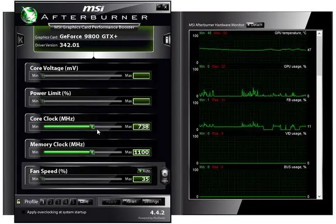
Task: Edit the Memory Clock value field 1100
Action: pos(142,152)
